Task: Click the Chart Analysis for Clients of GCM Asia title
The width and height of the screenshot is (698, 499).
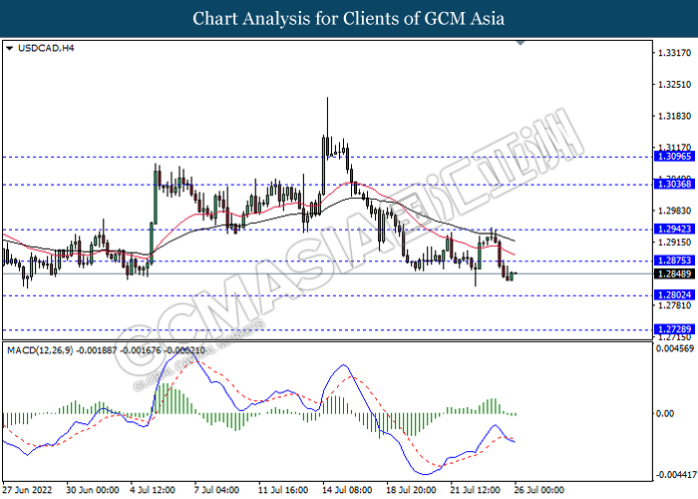Action: point(349,19)
